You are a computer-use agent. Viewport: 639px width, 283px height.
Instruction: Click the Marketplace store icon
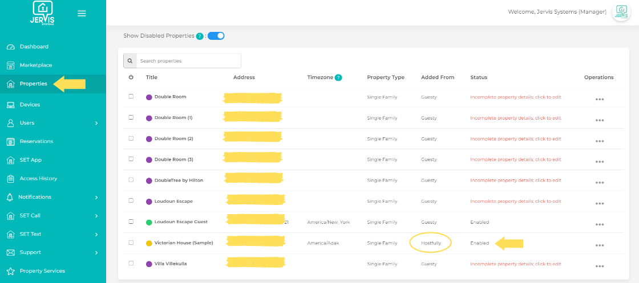(11, 65)
